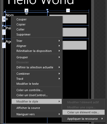Click Modifier le style menu item

pyautogui.click(x=37, y=101)
